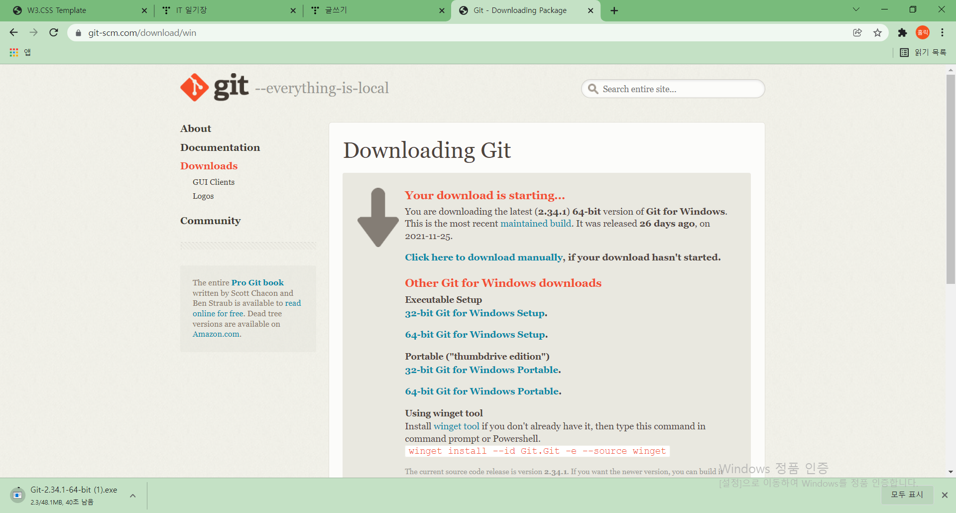
Task: Open the Community section
Action: (x=210, y=221)
